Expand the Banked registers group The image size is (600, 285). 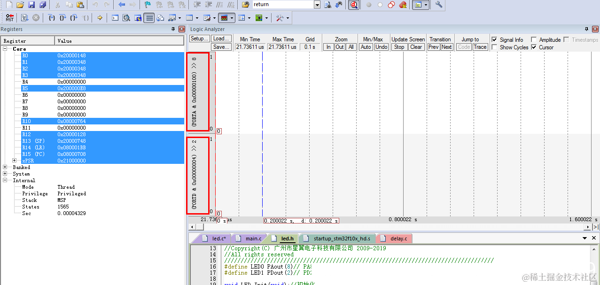pyautogui.click(x=5, y=167)
